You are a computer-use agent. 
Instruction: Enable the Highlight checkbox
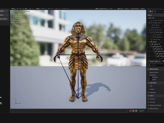tap(151, 77)
